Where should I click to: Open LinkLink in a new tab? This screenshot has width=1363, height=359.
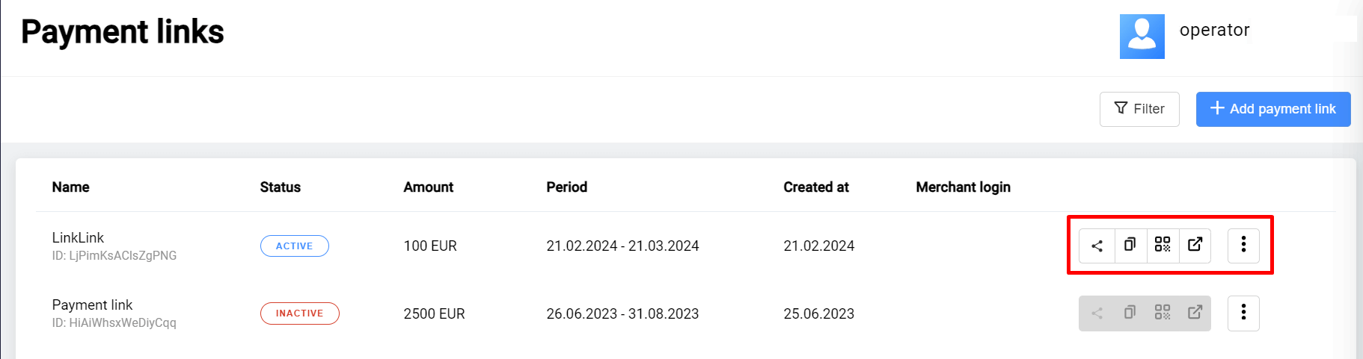coord(1195,245)
